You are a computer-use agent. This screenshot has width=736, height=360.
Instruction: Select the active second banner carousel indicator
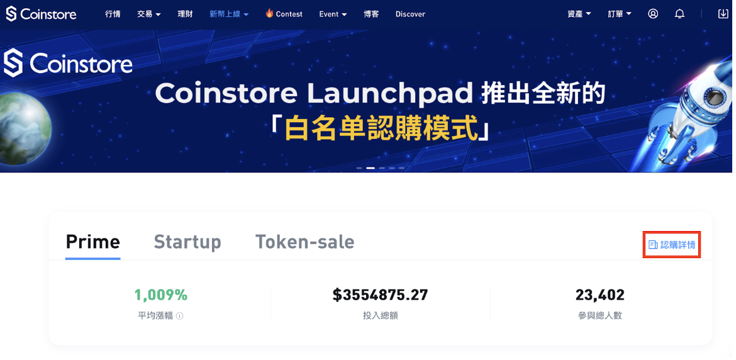tap(371, 168)
